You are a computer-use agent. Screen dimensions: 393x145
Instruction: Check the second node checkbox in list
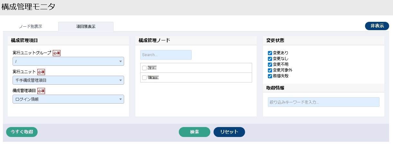point(144,78)
